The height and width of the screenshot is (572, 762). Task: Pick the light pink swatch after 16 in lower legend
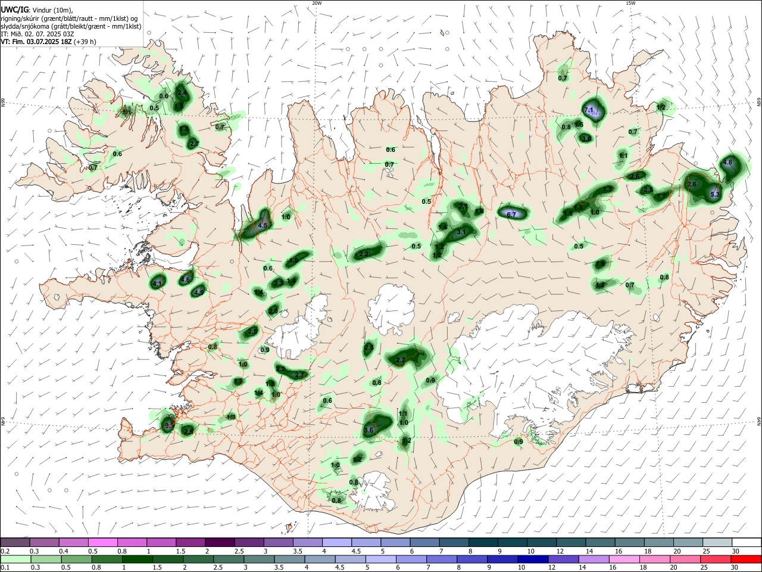624,559
